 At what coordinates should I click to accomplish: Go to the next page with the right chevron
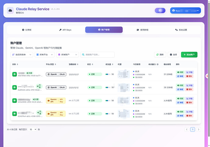click(x=198, y=129)
